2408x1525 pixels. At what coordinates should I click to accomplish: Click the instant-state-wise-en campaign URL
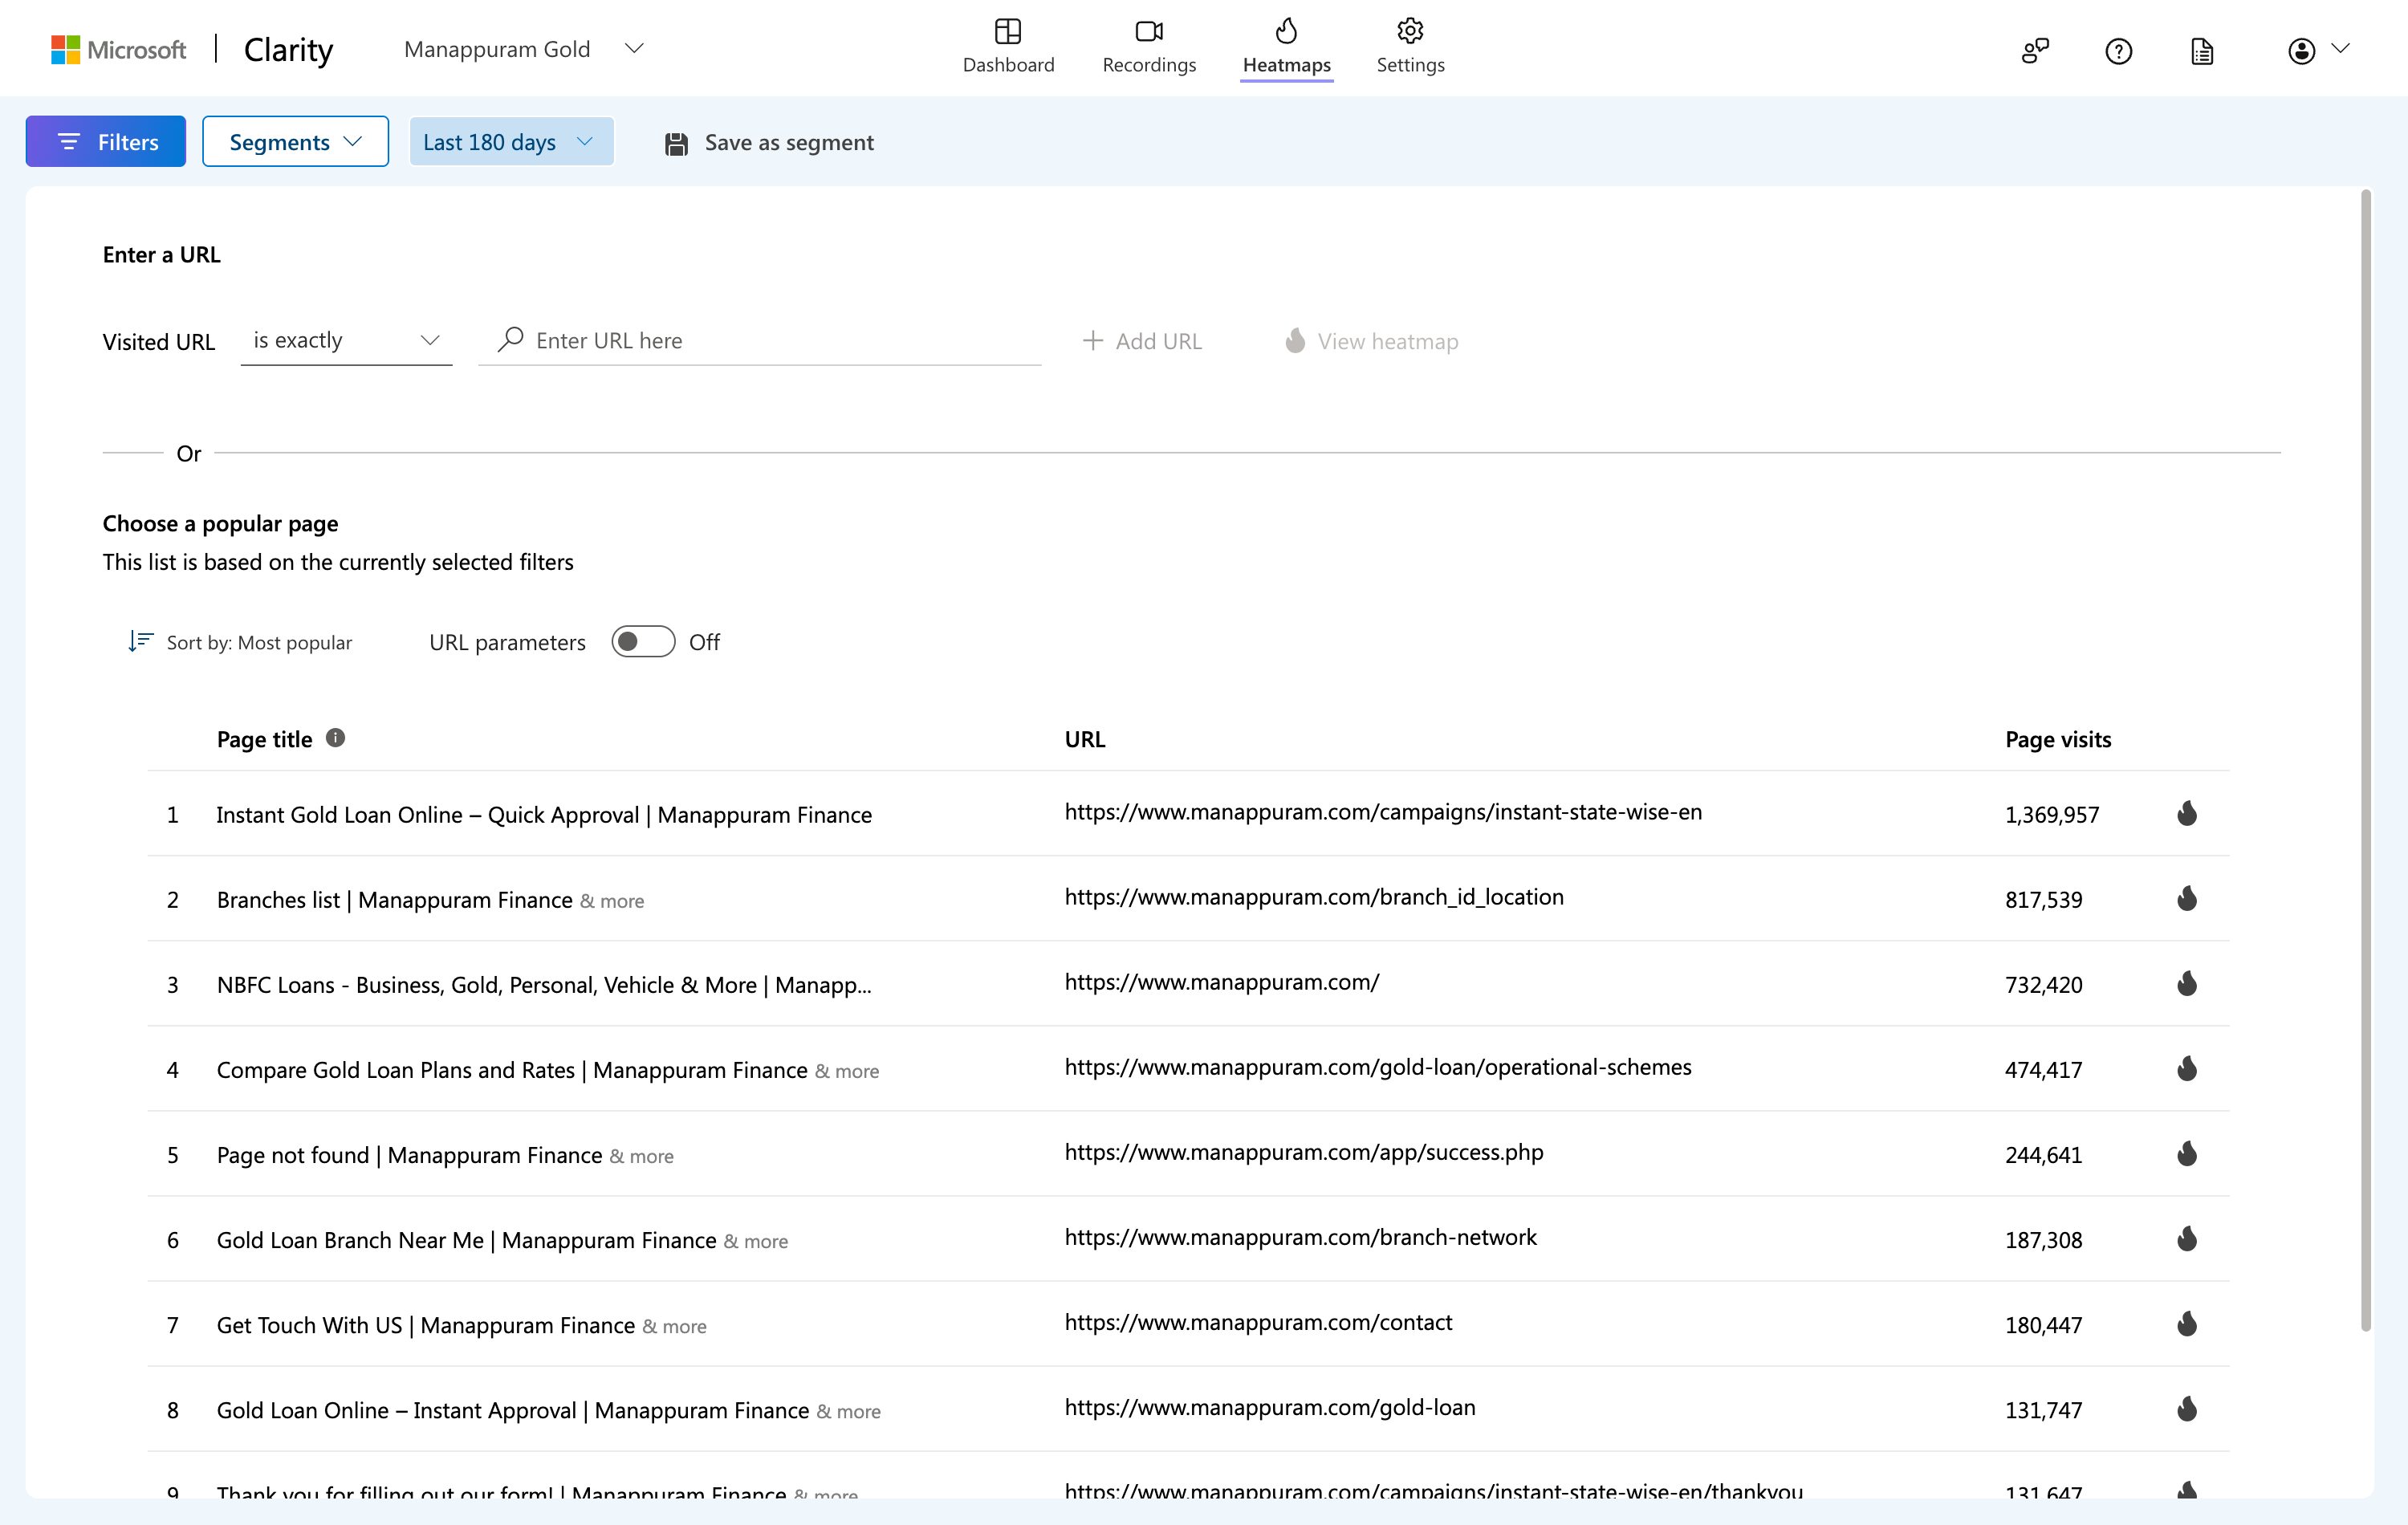tap(1383, 812)
